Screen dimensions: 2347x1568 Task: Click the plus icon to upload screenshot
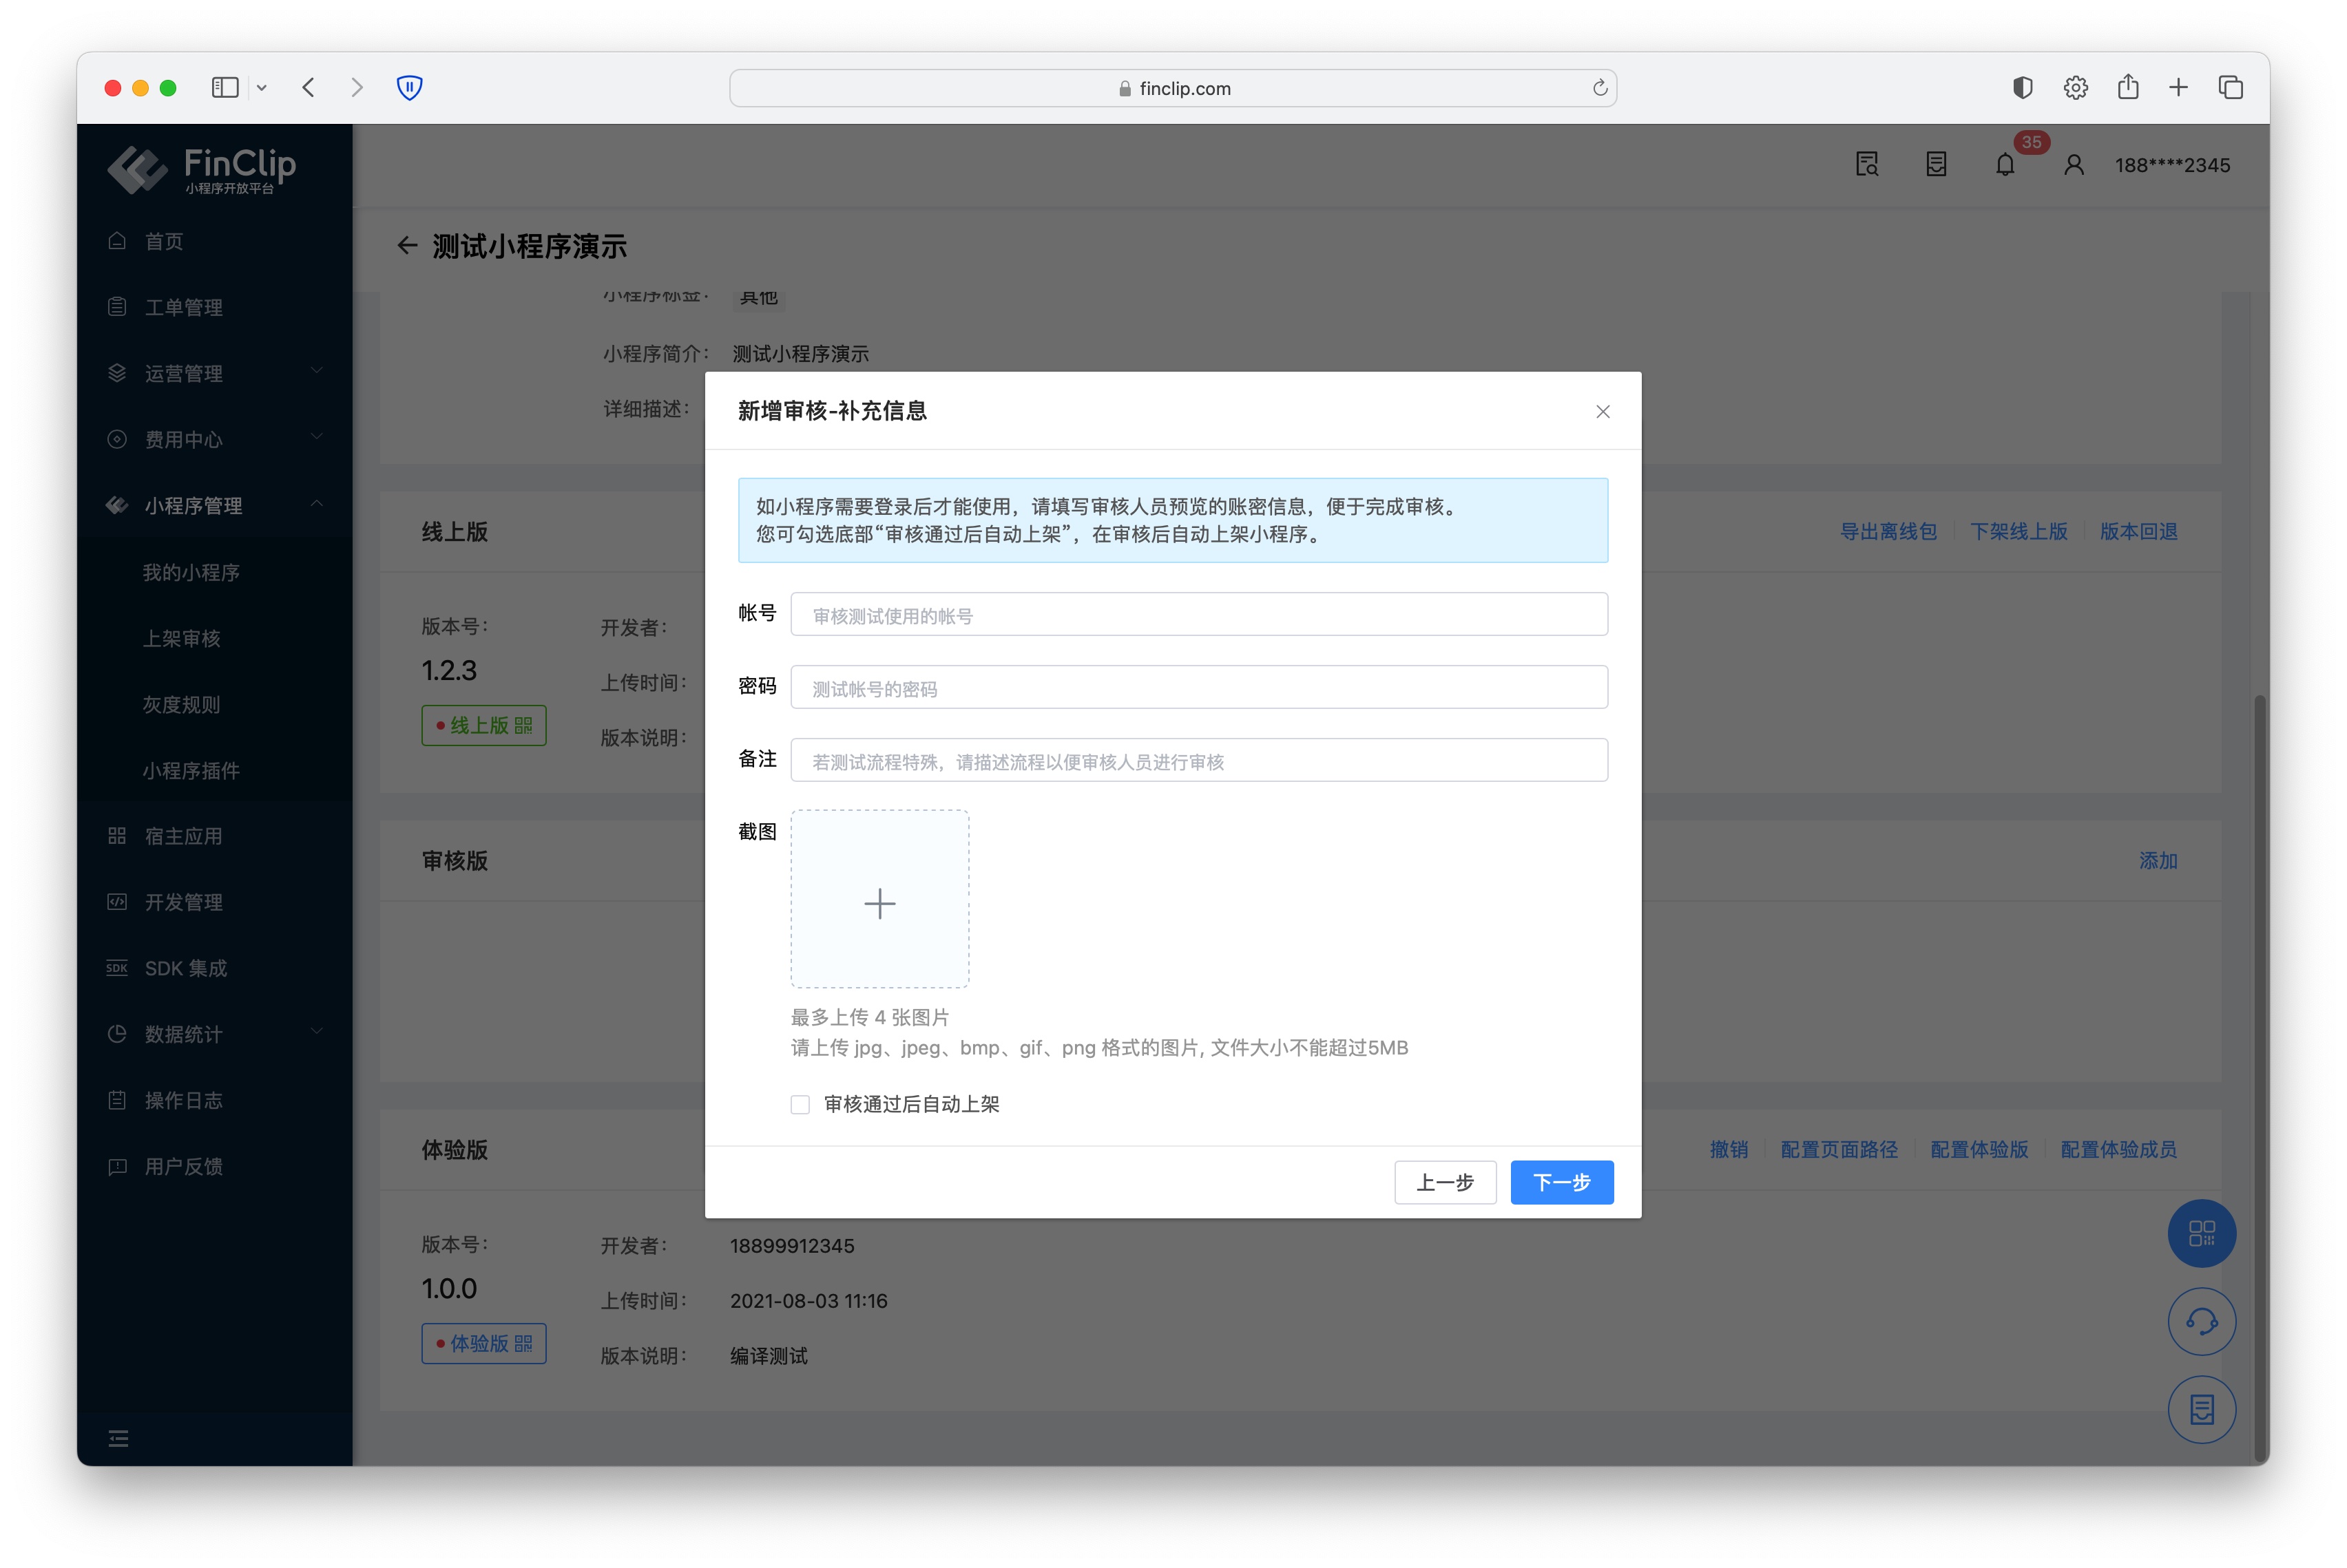(x=879, y=902)
